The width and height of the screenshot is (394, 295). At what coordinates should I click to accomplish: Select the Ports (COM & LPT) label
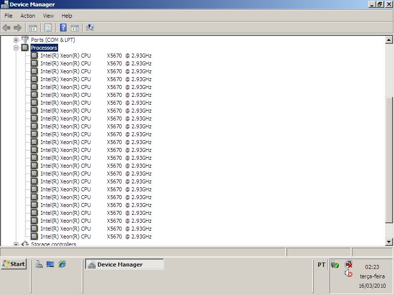click(53, 40)
